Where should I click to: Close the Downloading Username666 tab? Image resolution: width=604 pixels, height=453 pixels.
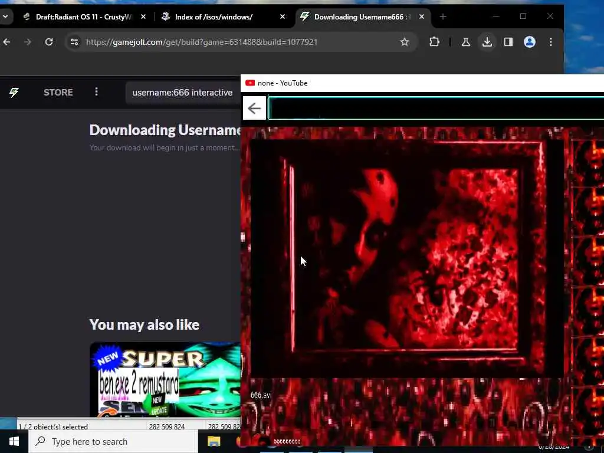421,17
